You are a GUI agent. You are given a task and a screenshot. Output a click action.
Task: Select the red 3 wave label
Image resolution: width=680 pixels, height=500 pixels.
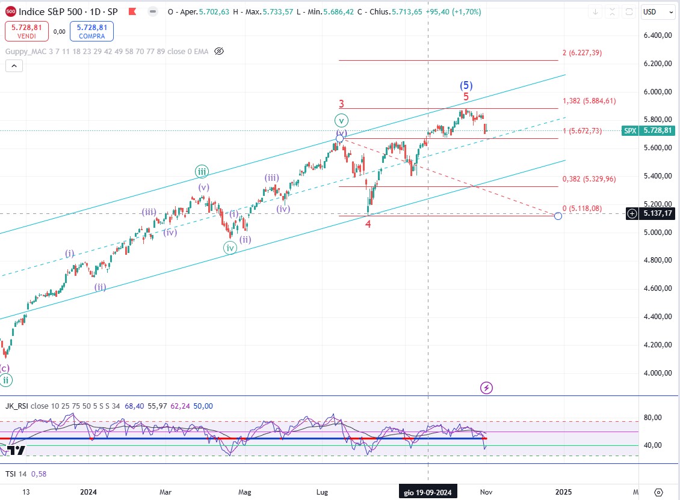click(x=341, y=103)
